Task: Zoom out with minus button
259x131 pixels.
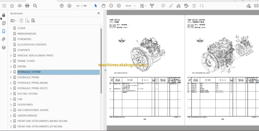Action: pyautogui.click(x=111, y=6)
